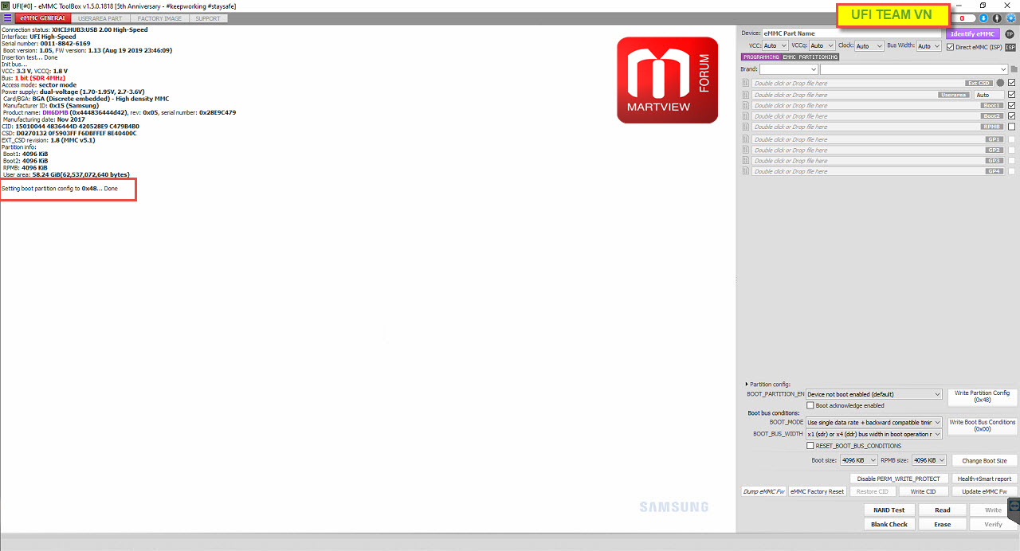The width and height of the screenshot is (1020, 551).
Task: Click the file icon of GP3 row
Action: [x=746, y=161]
